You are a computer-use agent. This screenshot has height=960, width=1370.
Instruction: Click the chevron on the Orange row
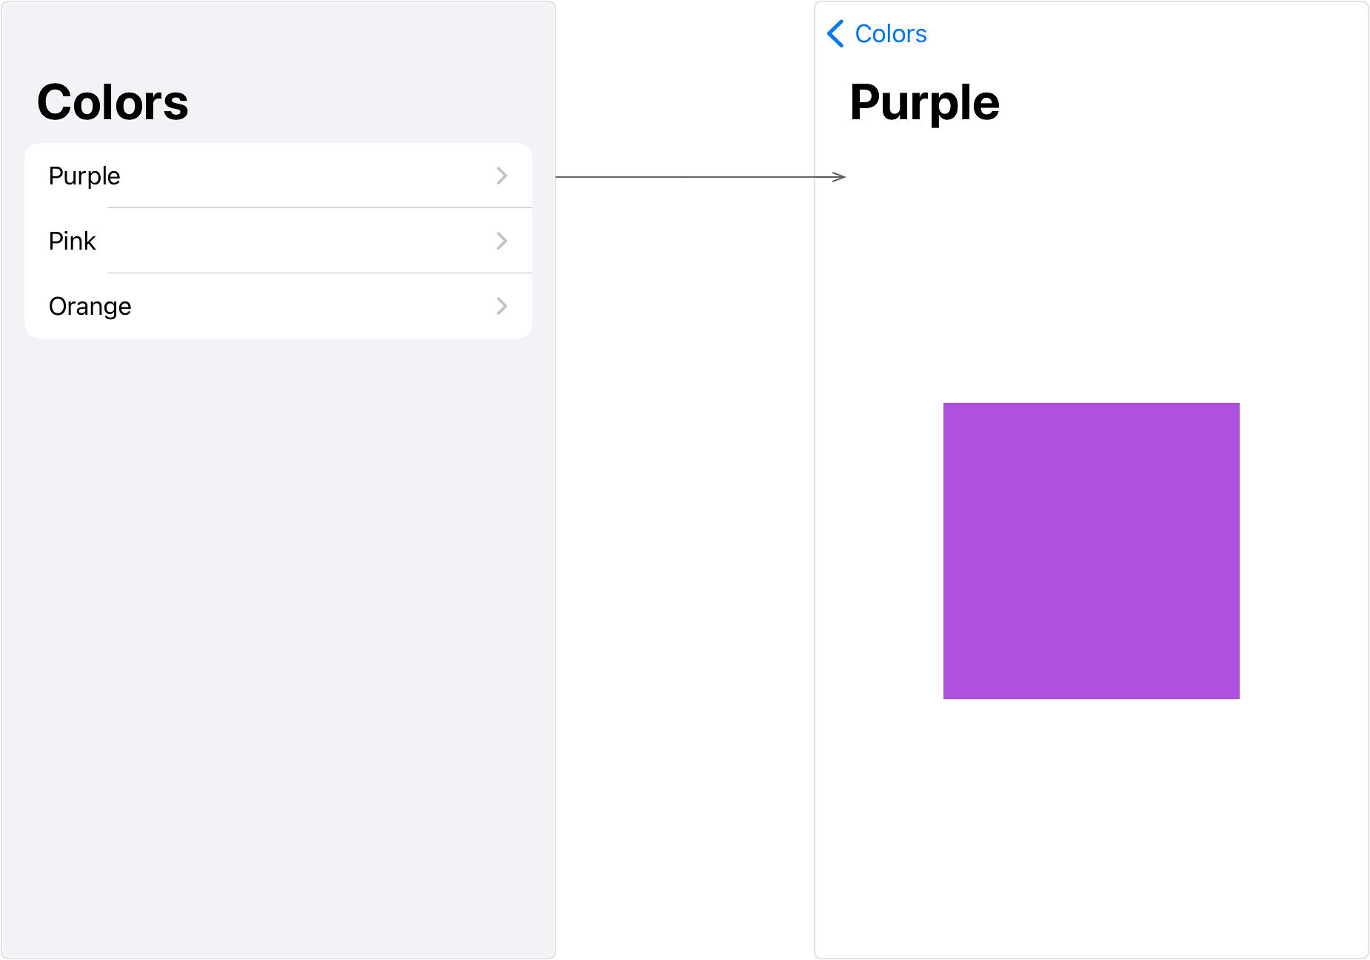502,306
